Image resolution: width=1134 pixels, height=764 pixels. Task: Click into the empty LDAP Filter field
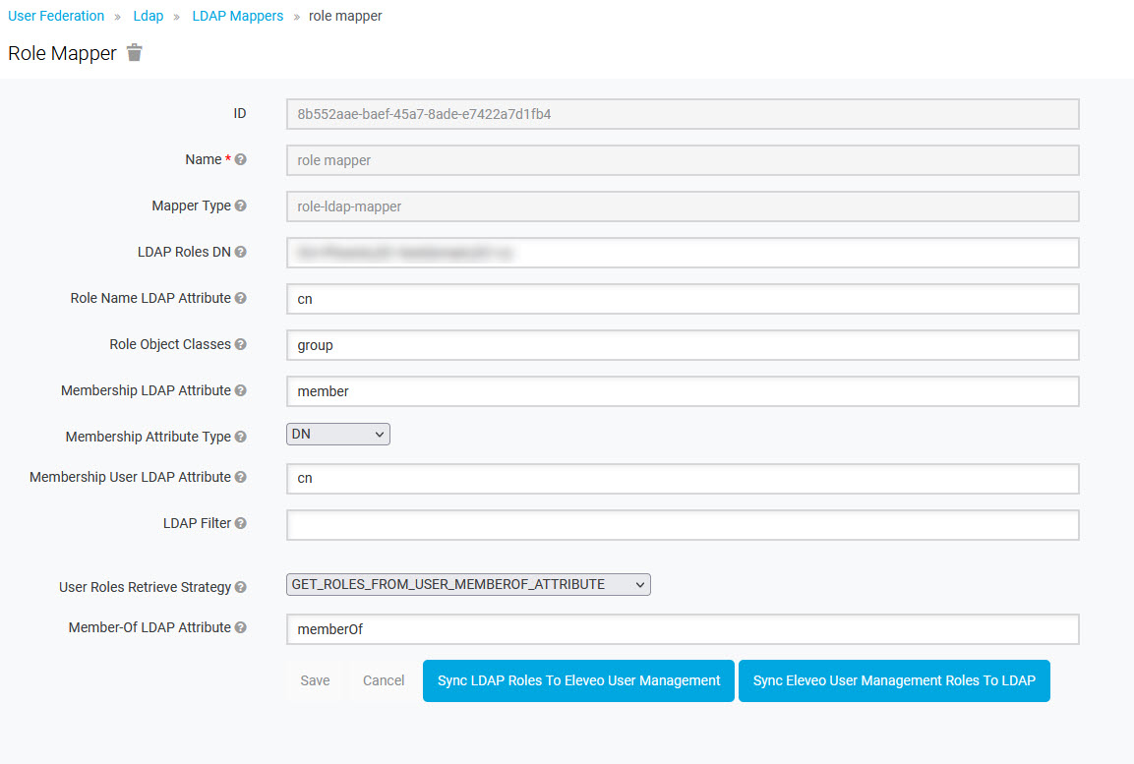(683, 525)
